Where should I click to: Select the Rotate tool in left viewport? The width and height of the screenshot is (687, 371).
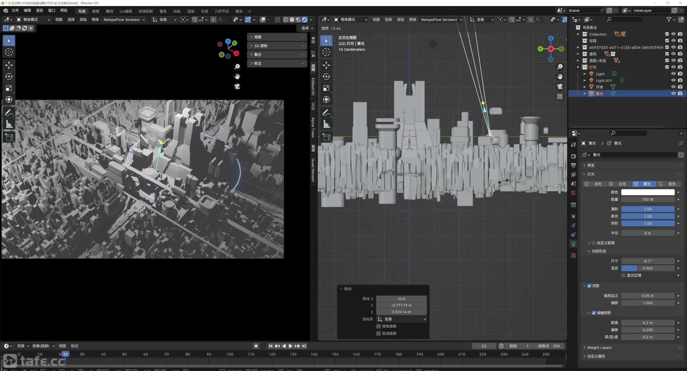click(x=9, y=76)
